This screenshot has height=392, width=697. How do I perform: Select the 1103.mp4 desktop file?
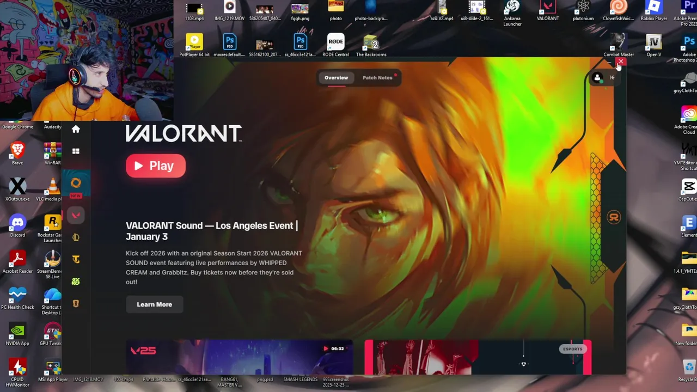194,11
